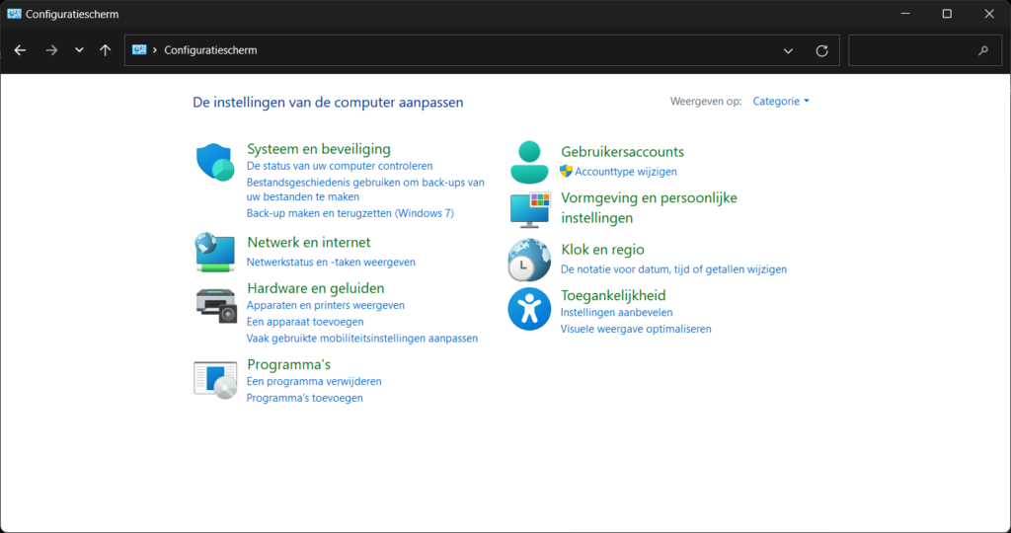The height and width of the screenshot is (533, 1011).
Task: Click the Toegankelijkheid accessibility icon
Action: tap(529, 309)
